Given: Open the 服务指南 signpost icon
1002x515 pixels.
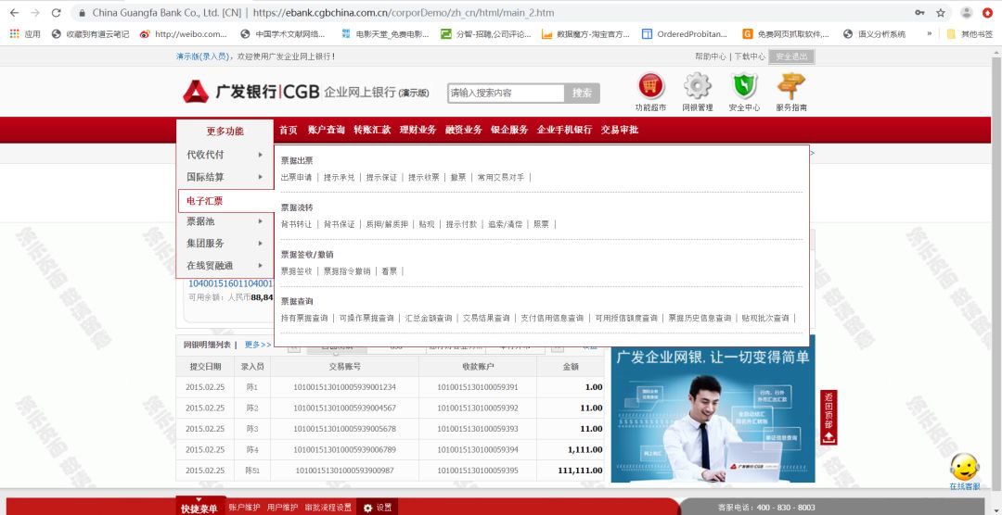Looking at the screenshot, I should (x=791, y=86).
